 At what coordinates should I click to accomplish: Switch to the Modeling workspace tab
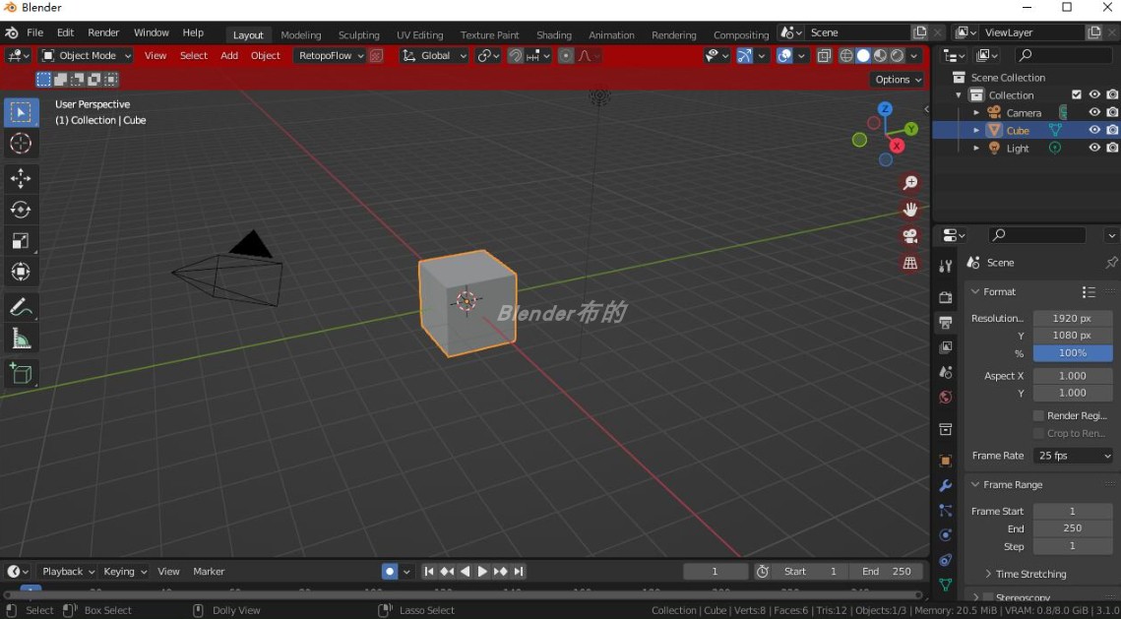click(300, 35)
